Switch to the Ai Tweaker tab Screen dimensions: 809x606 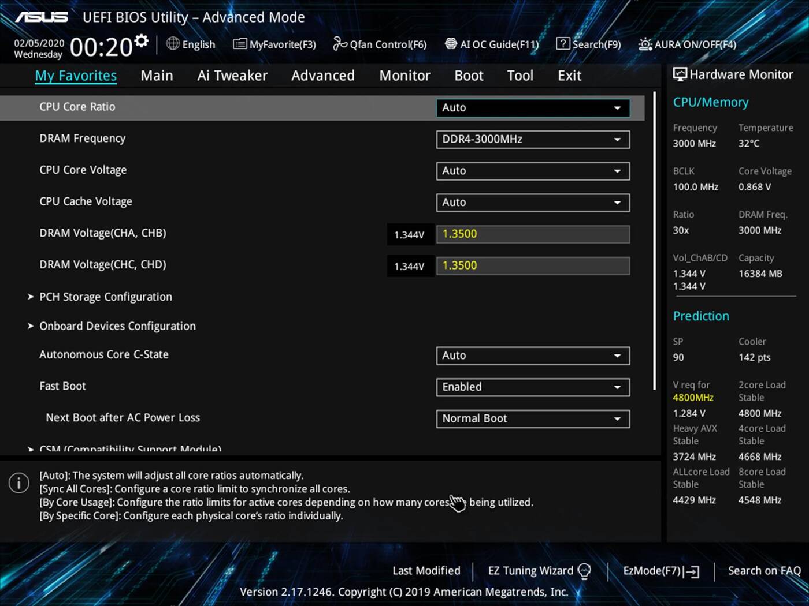click(x=232, y=75)
